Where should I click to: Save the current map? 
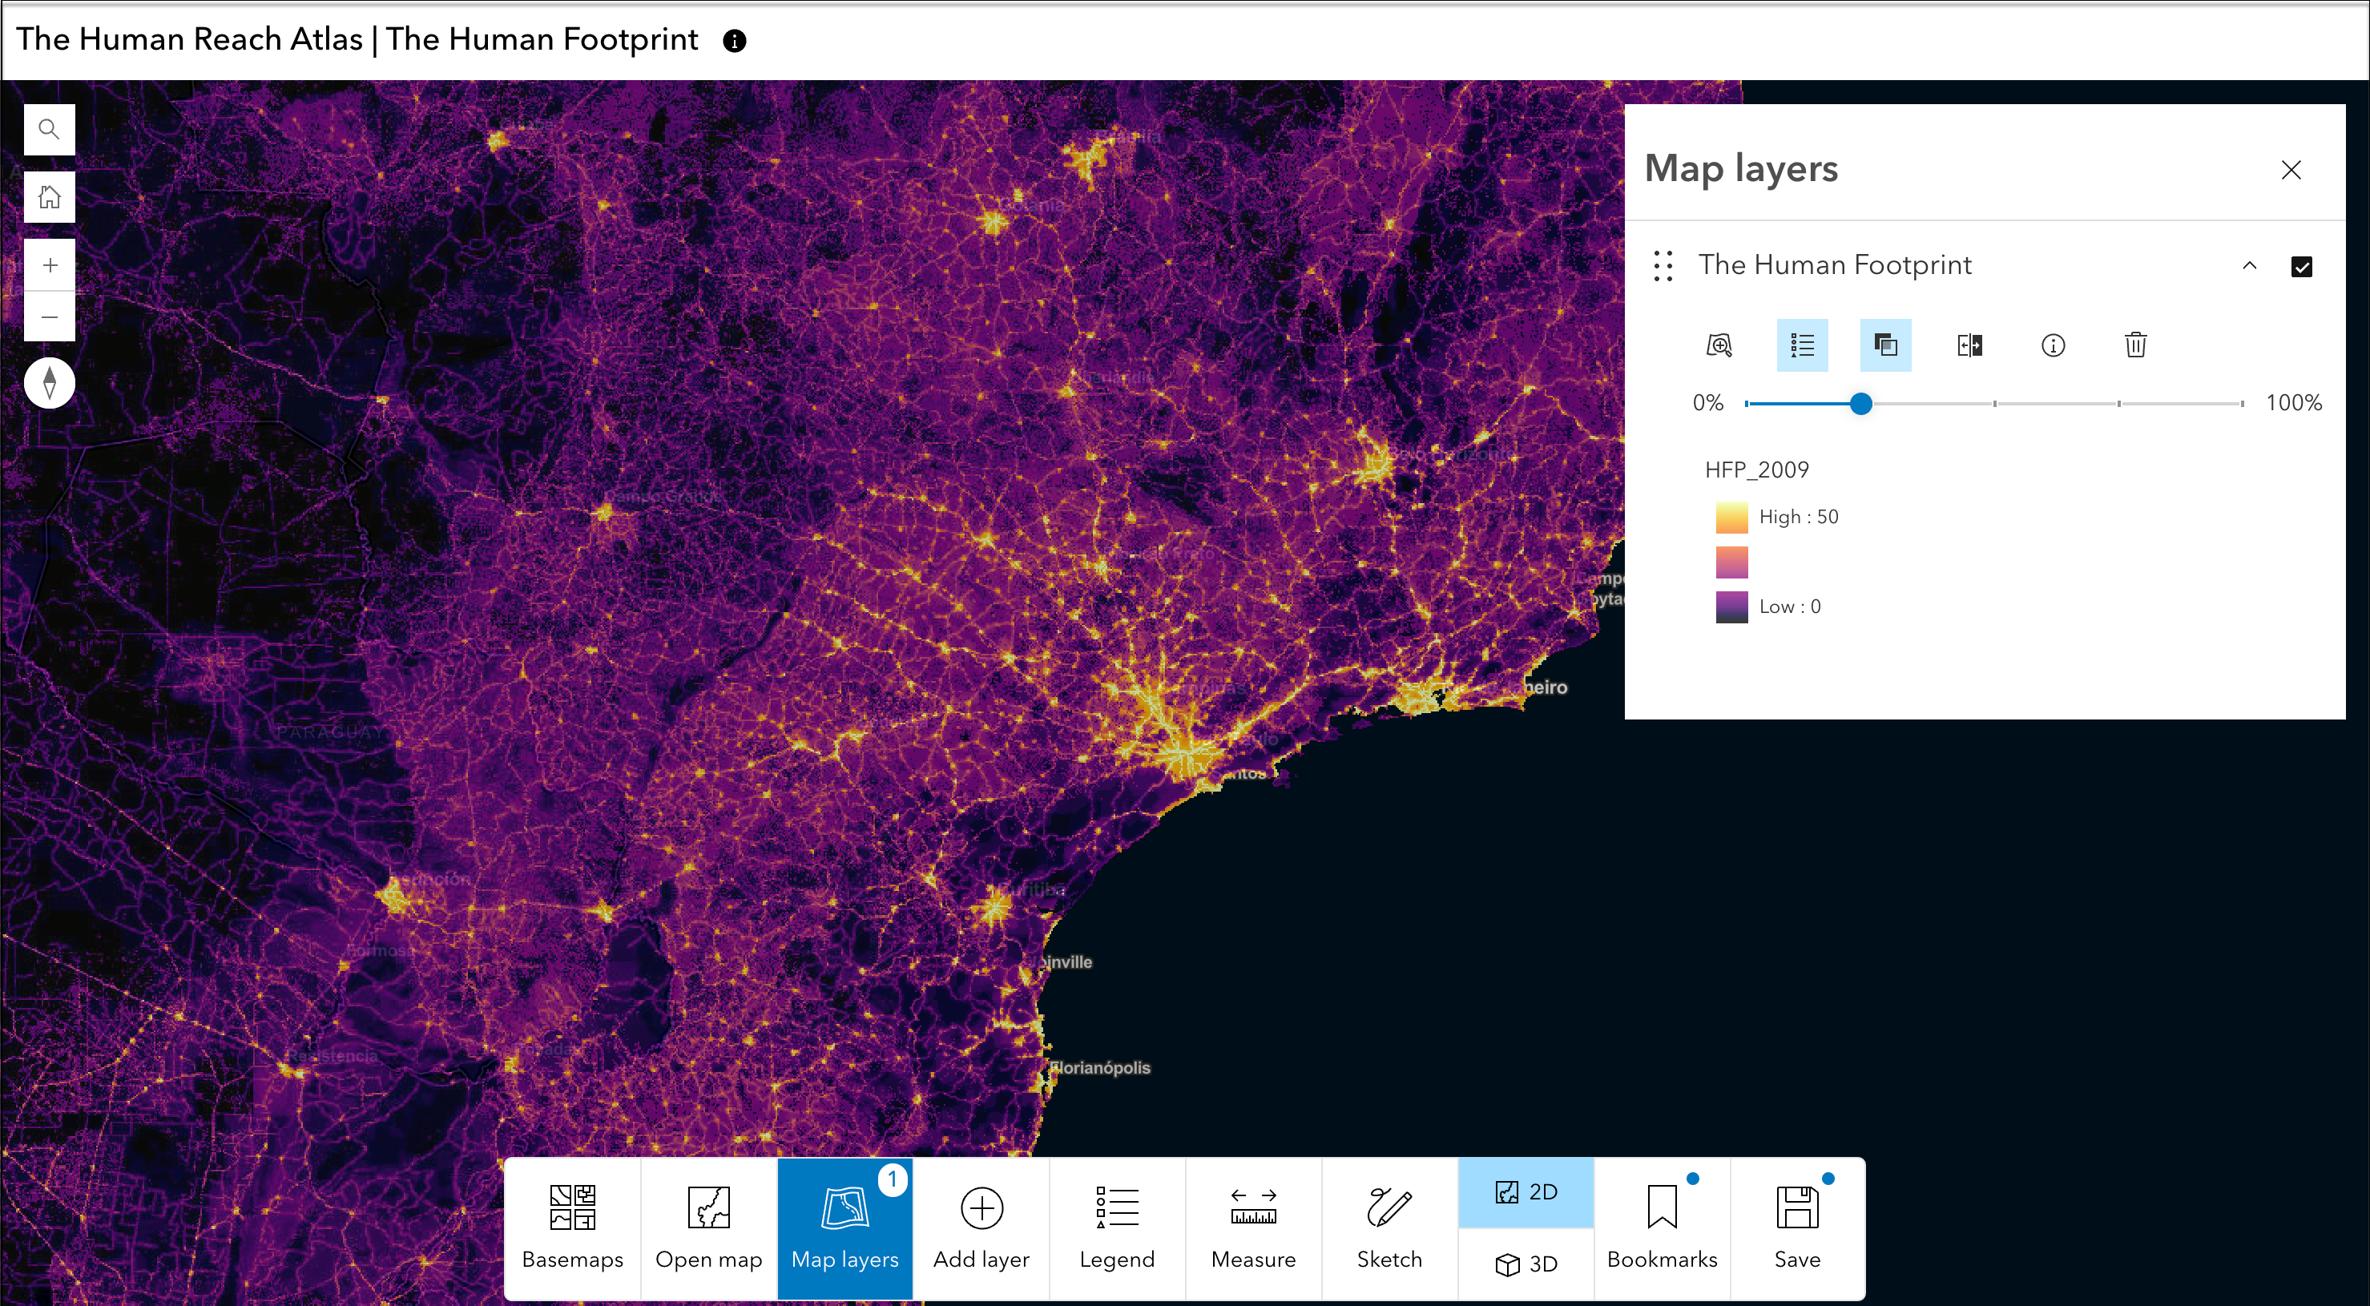point(1796,1229)
